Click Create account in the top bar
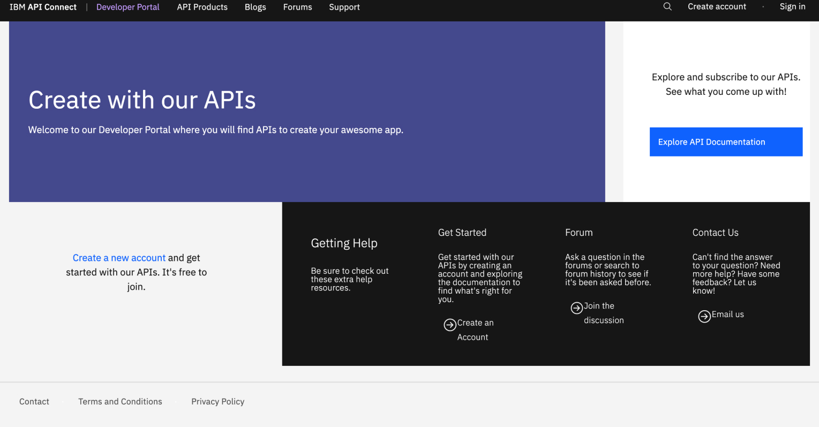 coord(717,6)
